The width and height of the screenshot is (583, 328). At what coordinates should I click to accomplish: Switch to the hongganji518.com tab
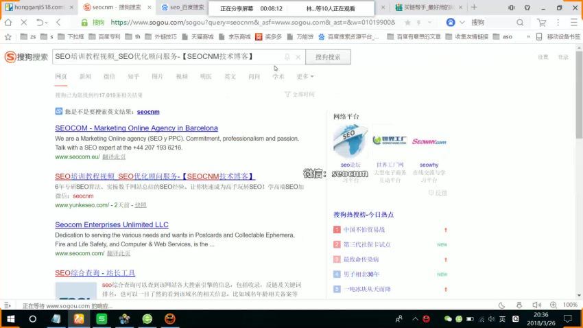[x=39, y=7]
